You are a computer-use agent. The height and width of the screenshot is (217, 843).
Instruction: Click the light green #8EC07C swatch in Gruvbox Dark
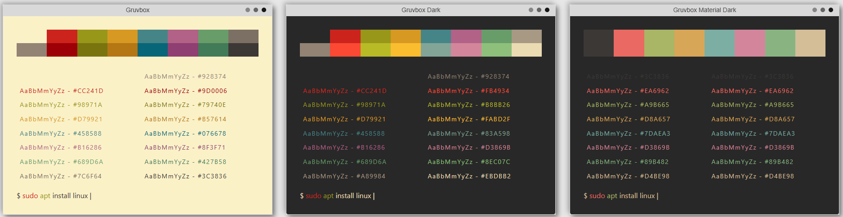pyautogui.click(x=496, y=50)
